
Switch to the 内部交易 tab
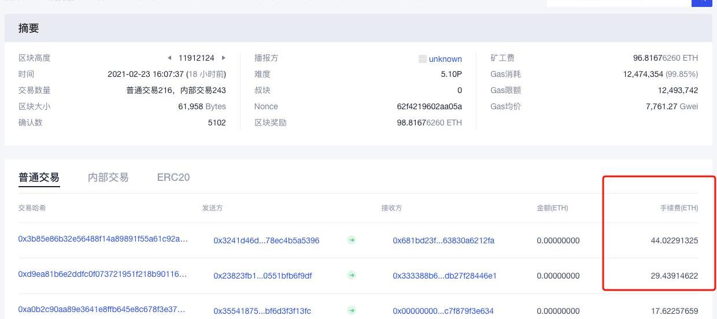tap(108, 177)
